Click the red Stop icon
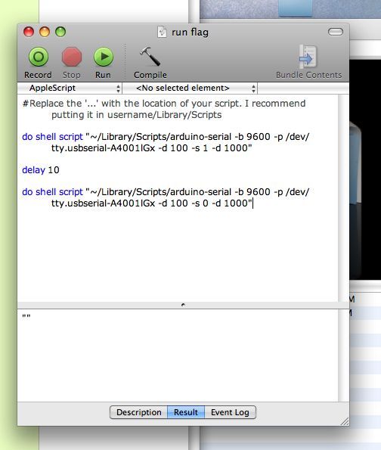Viewport: 381px width, 450px height. [72, 57]
